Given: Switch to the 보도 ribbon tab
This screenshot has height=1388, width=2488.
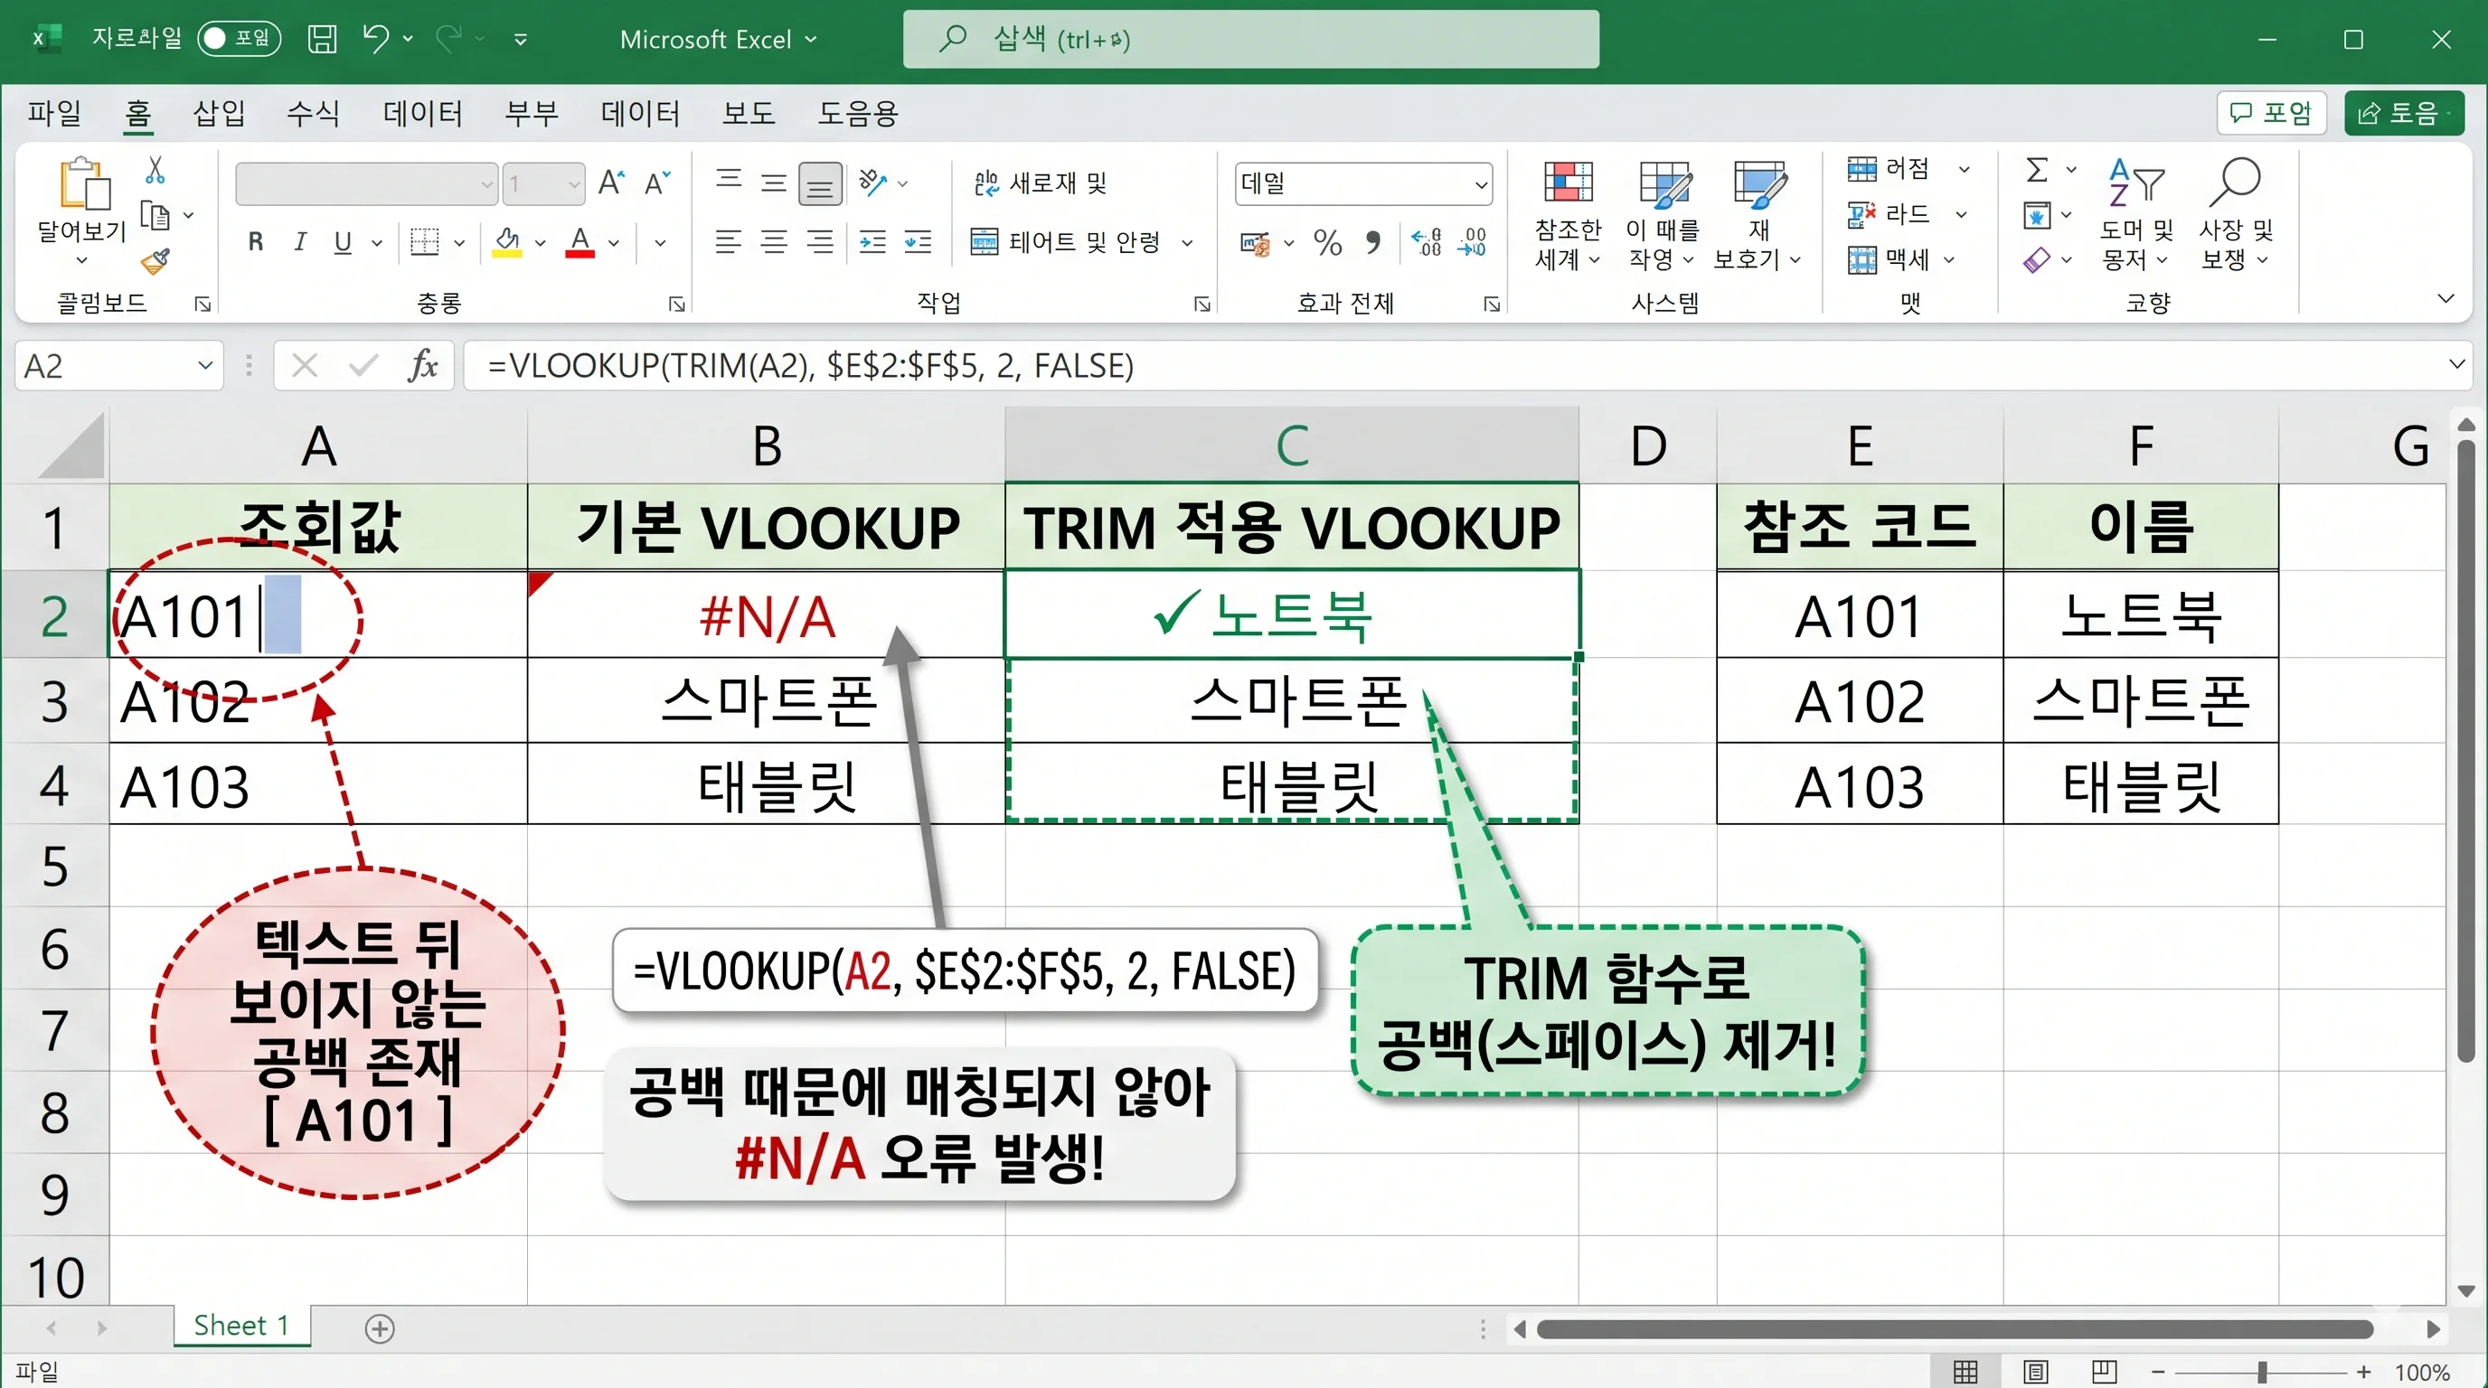Looking at the screenshot, I should pyautogui.click(x=749, y=113).
